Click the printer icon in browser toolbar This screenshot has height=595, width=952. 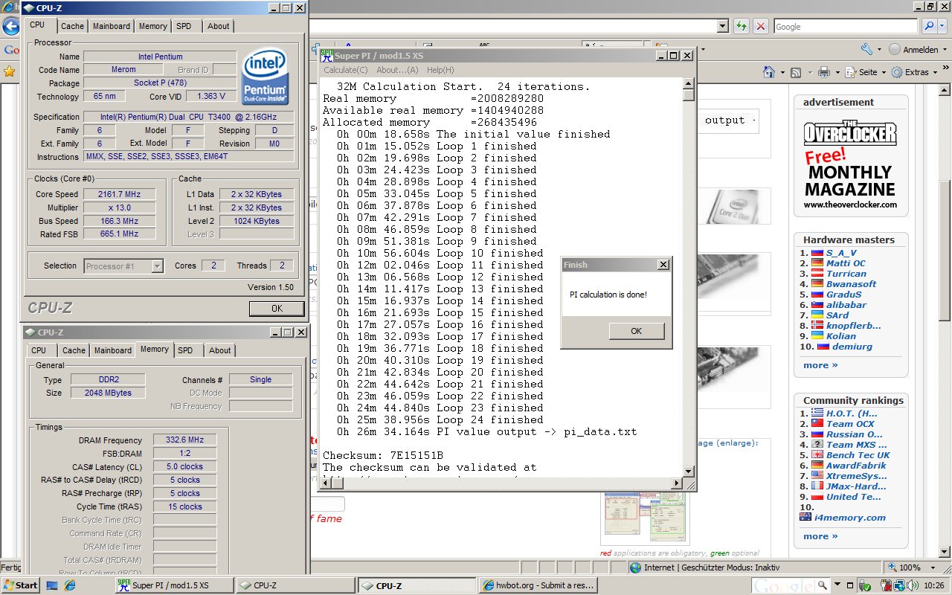[823, 72]
